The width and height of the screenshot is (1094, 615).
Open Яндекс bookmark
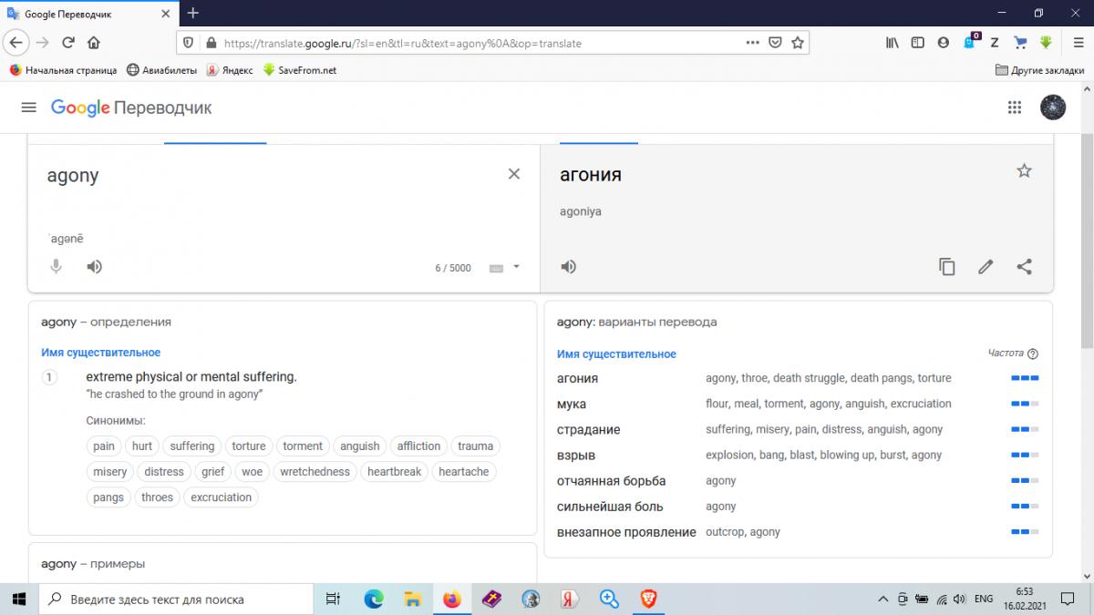pos(230,69)
